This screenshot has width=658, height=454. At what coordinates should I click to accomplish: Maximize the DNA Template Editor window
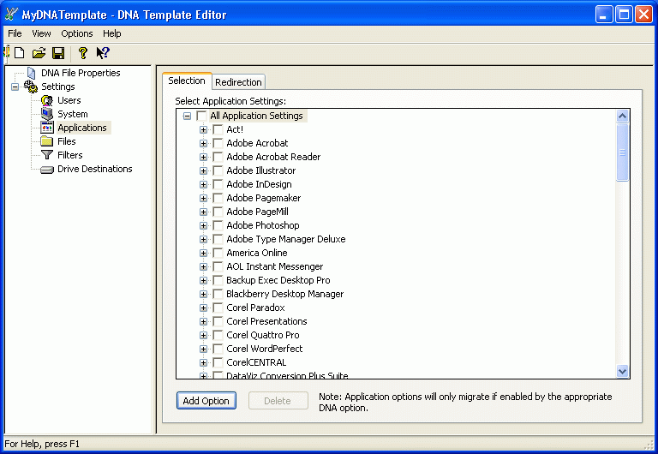[624, 15]
